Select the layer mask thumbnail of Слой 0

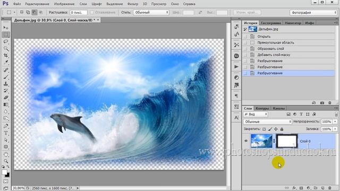pyautogui.click(x=287, y=141)
